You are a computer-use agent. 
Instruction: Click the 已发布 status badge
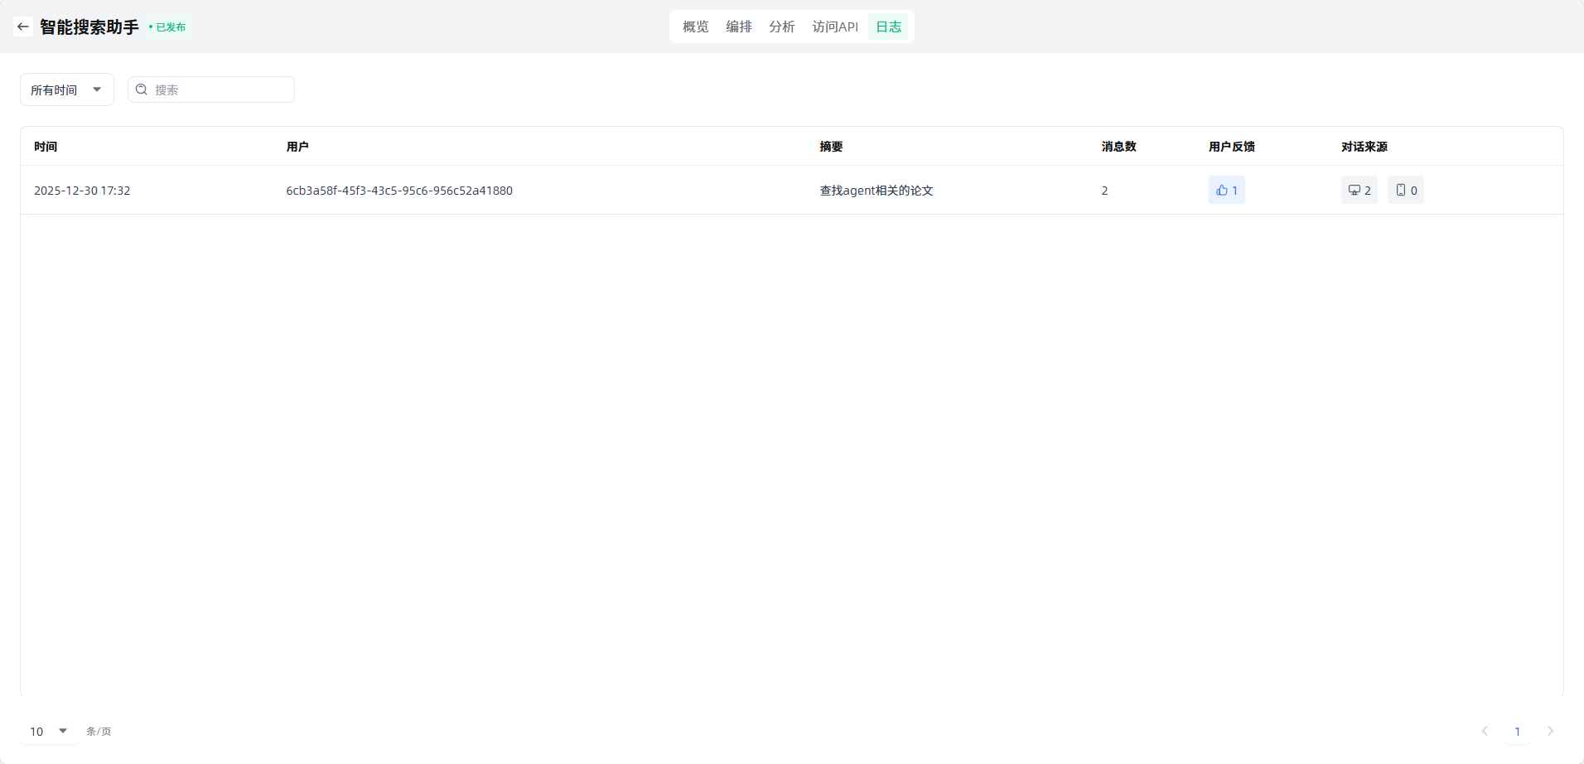pos(169,27)
